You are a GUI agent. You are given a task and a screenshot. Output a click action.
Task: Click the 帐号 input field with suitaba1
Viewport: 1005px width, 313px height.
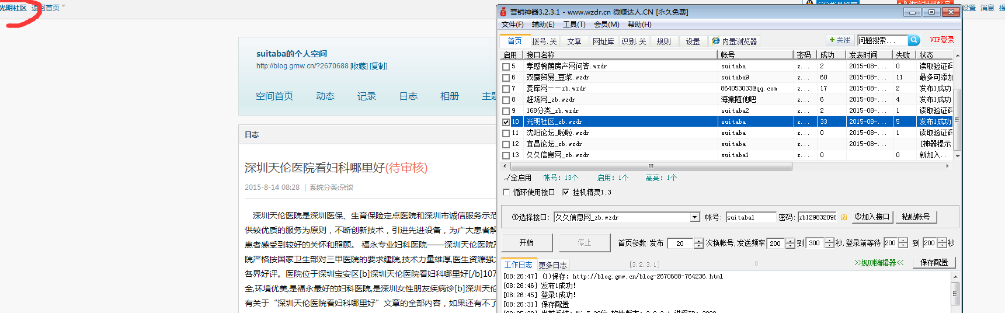[750, 217]
